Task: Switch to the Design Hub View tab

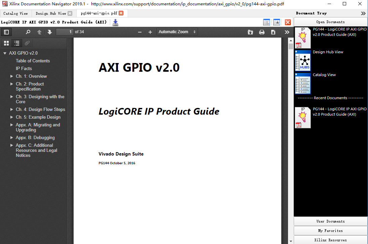Action: tap(50, 13)
